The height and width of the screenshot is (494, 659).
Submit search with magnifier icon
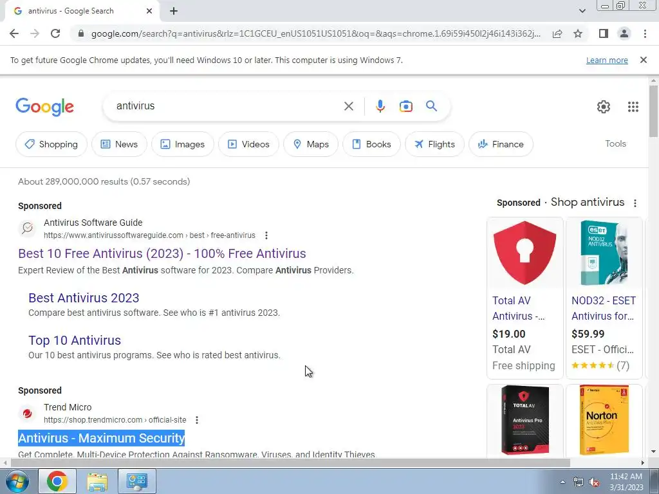431,106
